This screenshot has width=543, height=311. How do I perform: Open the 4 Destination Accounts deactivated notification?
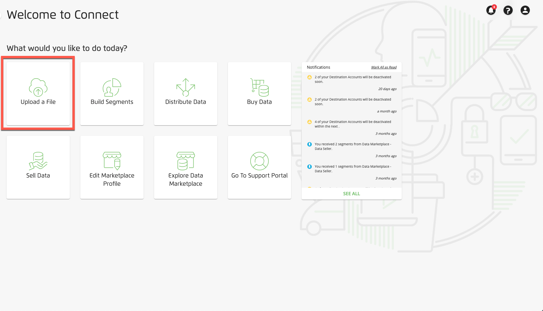click(352, 128)
